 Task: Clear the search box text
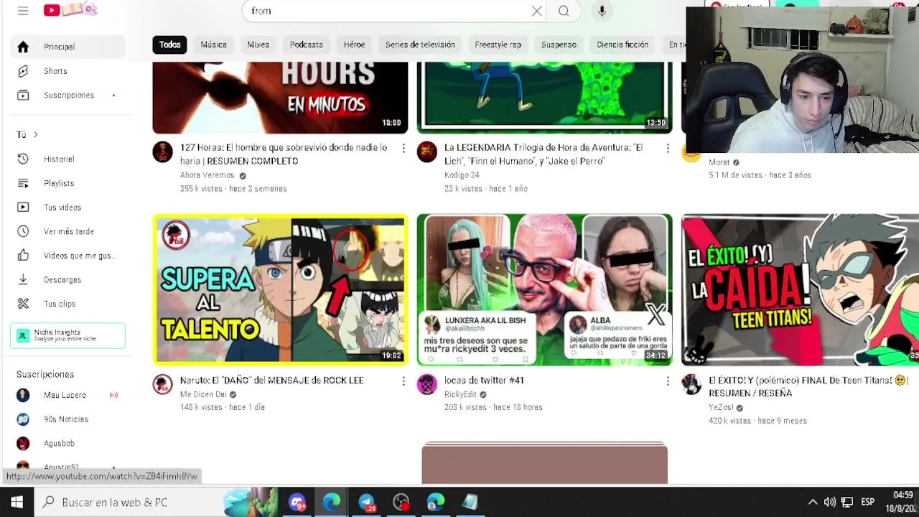pos(536,11)
